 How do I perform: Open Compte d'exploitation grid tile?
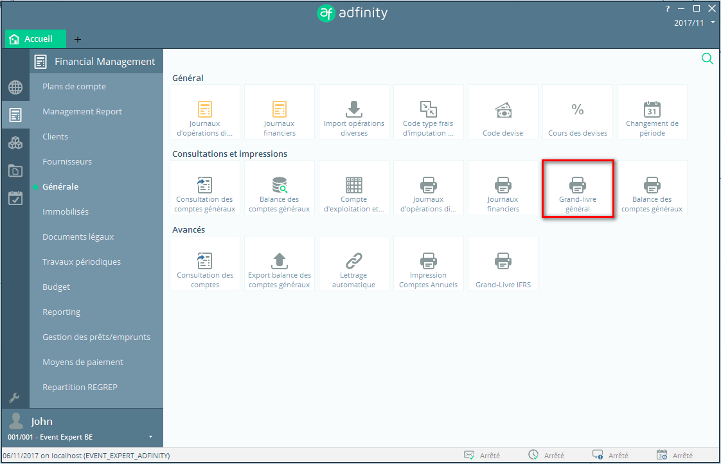tap(353, 188)
